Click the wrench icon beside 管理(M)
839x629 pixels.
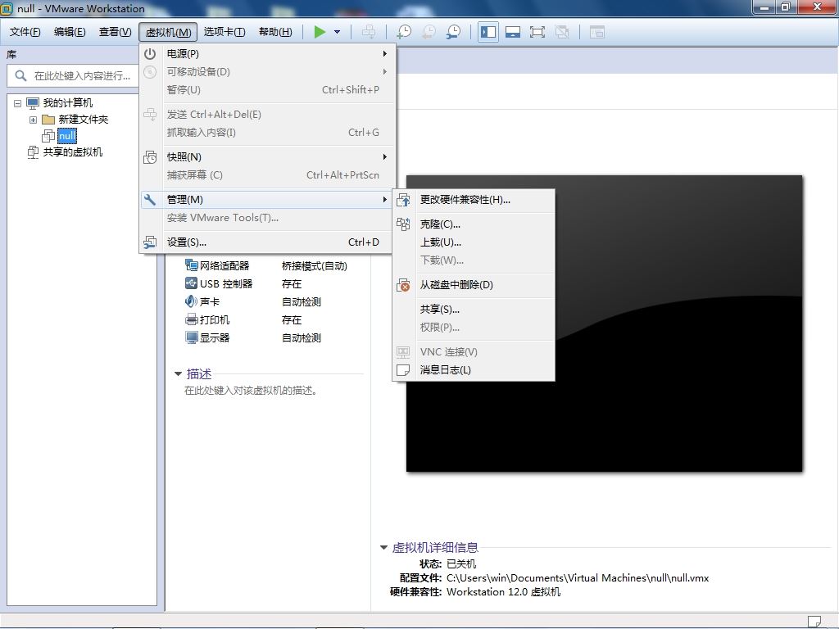[x=150, y=200]
